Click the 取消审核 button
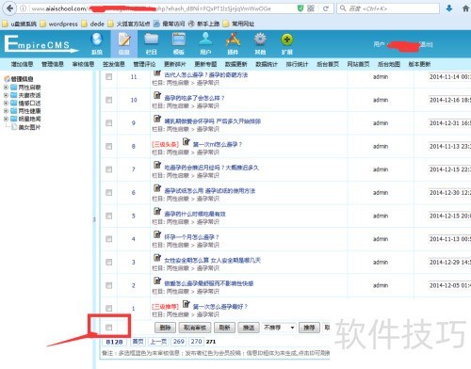This screenshot has height=369, width=471. tap(195, 328)
